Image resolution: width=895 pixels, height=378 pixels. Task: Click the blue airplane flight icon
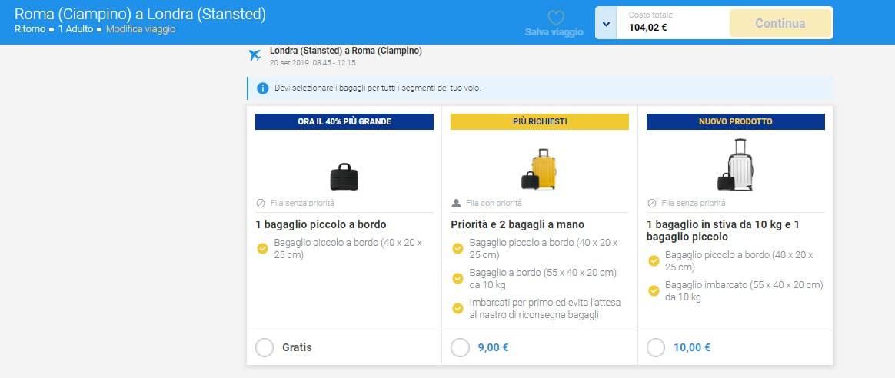point(256,55)
